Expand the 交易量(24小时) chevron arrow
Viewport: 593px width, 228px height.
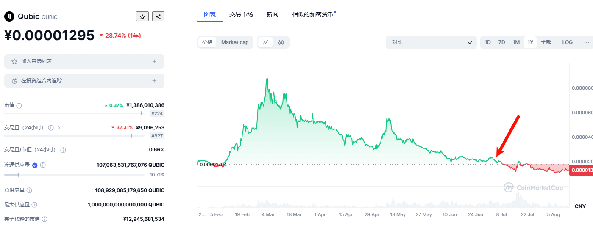pyautogui.click(x=59, y=127)
